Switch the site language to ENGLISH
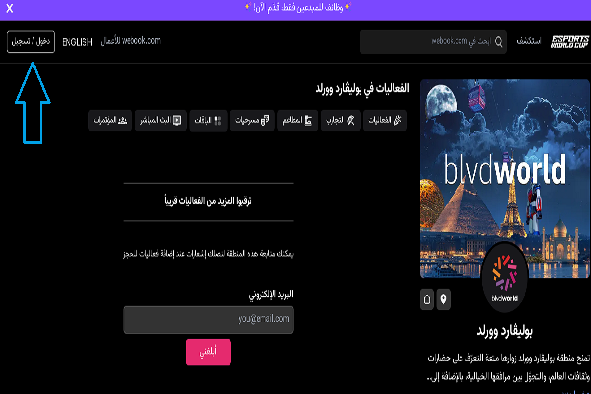591x394 pixels. click(x=76, y=42)
